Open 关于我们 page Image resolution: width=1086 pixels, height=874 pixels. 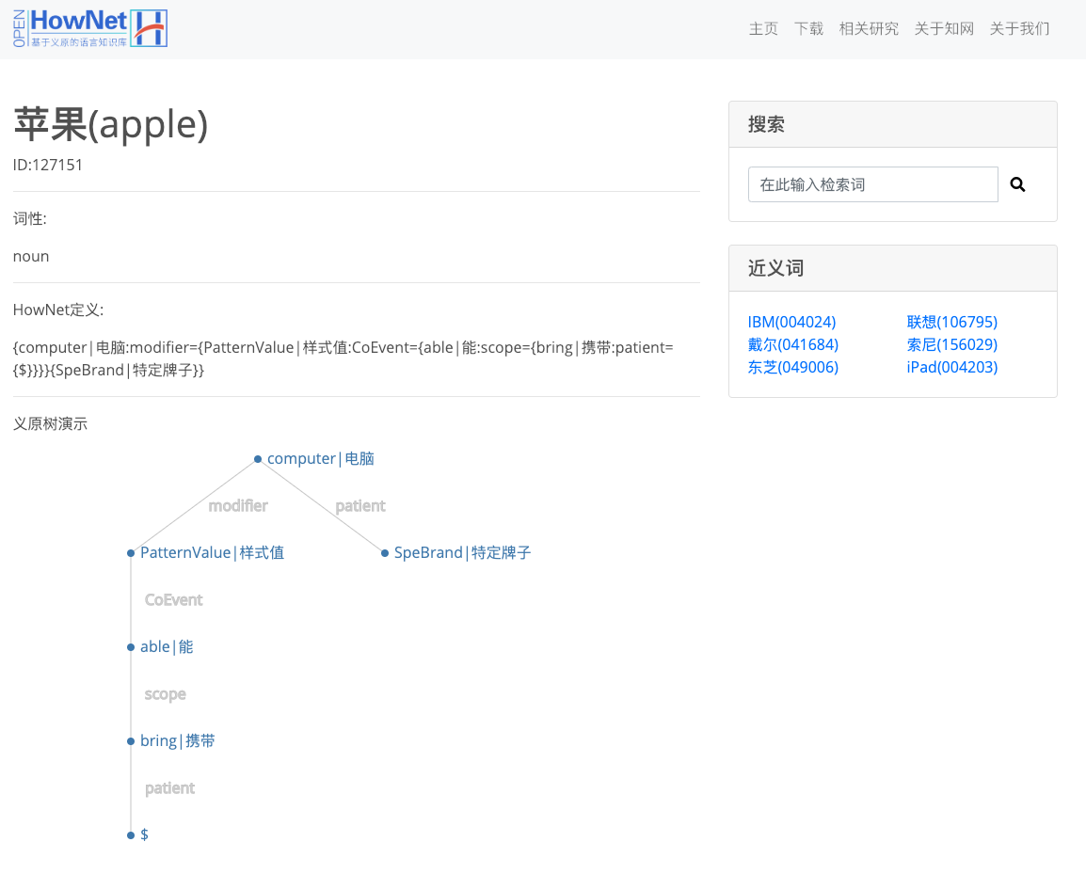(1019, 28)
